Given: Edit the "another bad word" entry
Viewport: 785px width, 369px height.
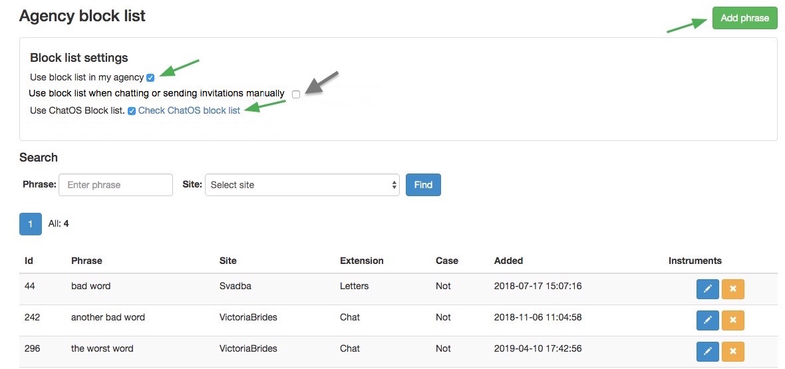Looking at the screenshot, I should click(x=707, y=320).
